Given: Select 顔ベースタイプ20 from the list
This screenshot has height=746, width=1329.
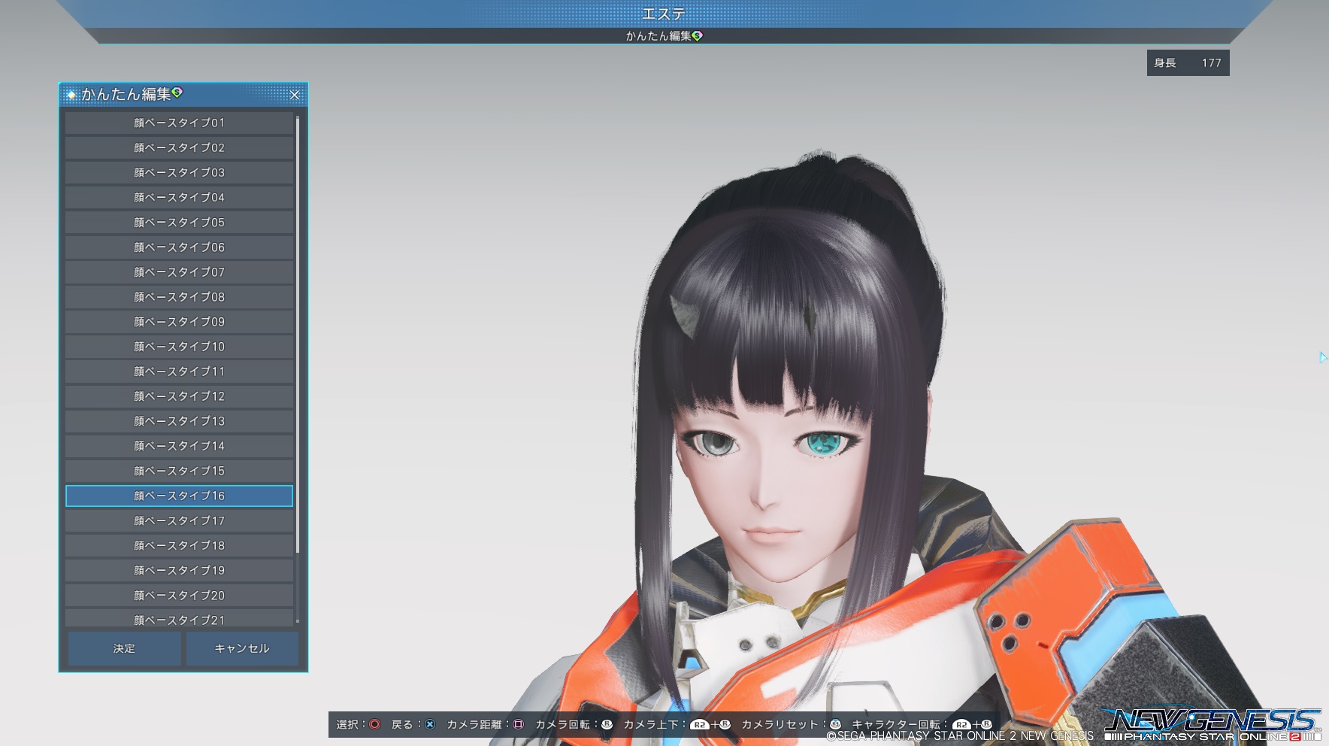Looking at the screenshot, I should pos(179,595).
